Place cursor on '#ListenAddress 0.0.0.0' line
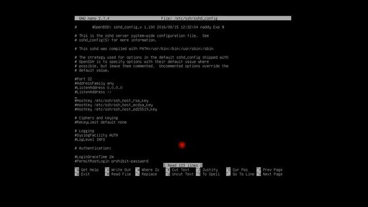Screen dimensions: 368x207 [98, 88]
